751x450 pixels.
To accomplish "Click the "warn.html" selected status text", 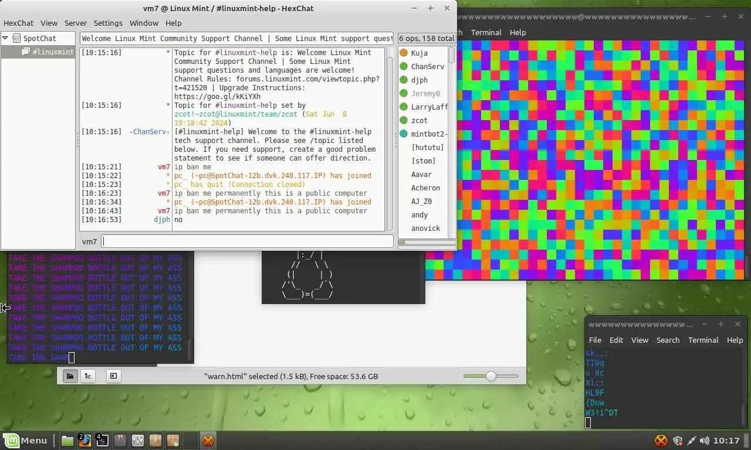I will (290, 376).
